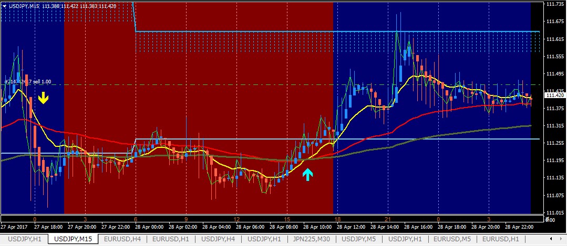Click the yellow down arrow sell signal
Screen dimensions: 567x246
click(43, 98)
